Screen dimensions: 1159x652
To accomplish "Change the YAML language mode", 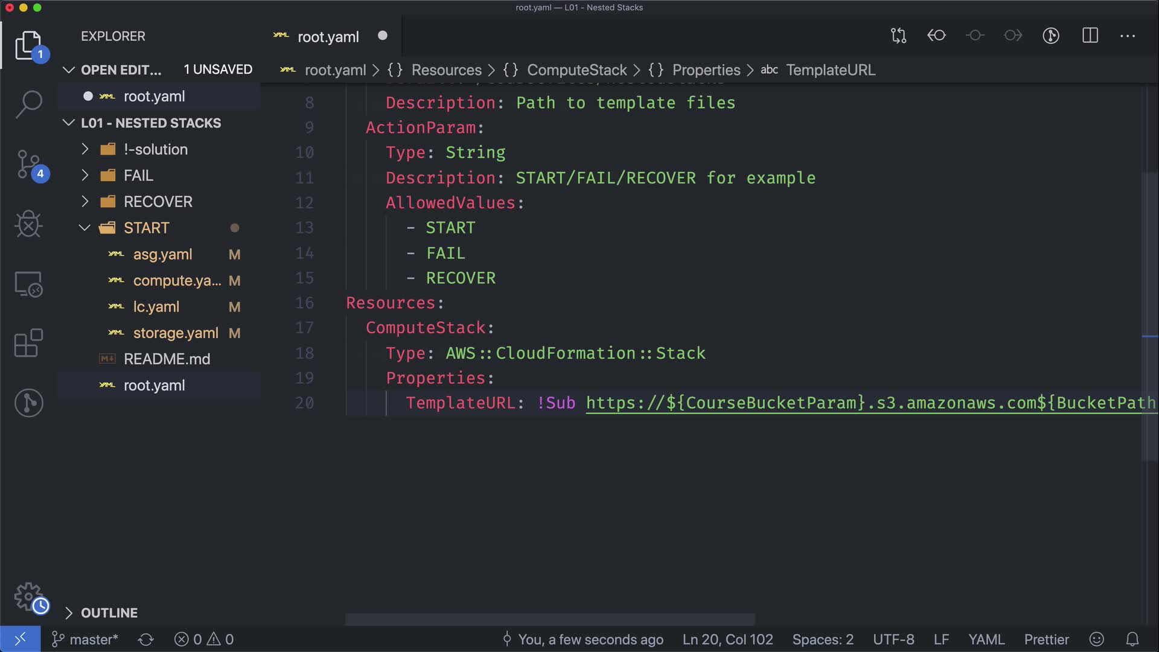I will 986,639.
